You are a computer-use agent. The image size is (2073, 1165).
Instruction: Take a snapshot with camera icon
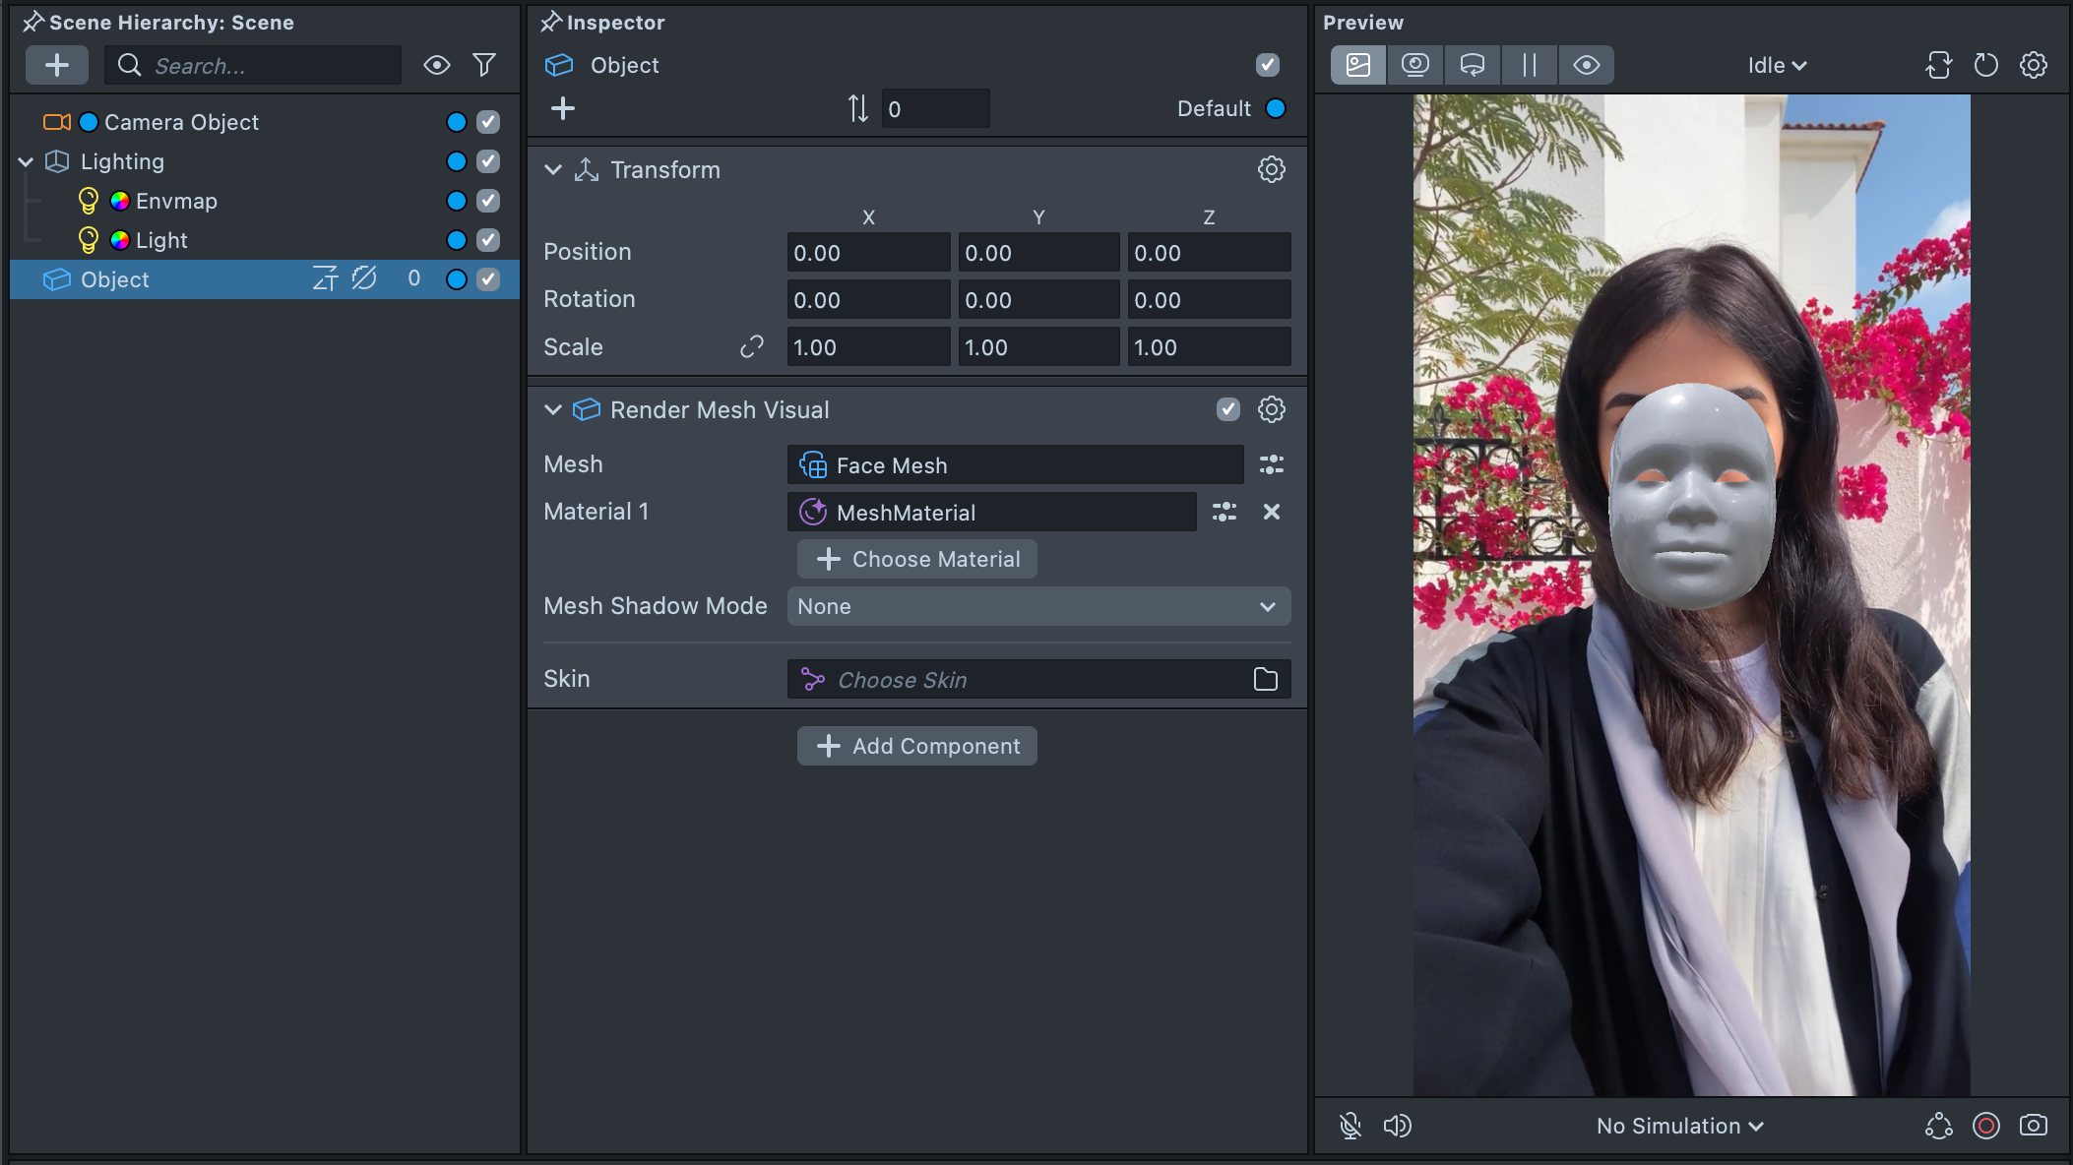(x=2033, y=1126)
